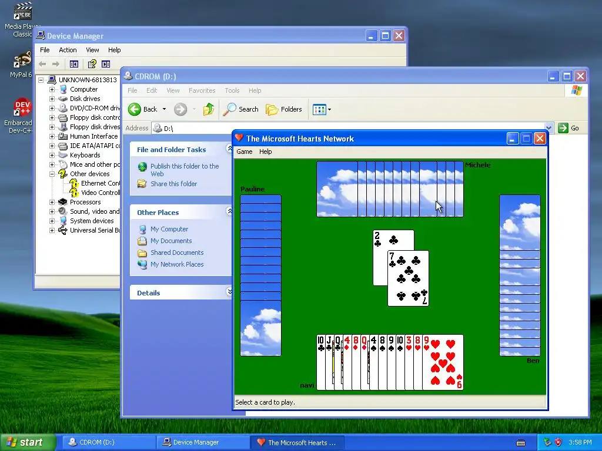The image size is (602, 451).
Task: Click the network tray icon beside the shield
Action: click(x=547, y=443)
